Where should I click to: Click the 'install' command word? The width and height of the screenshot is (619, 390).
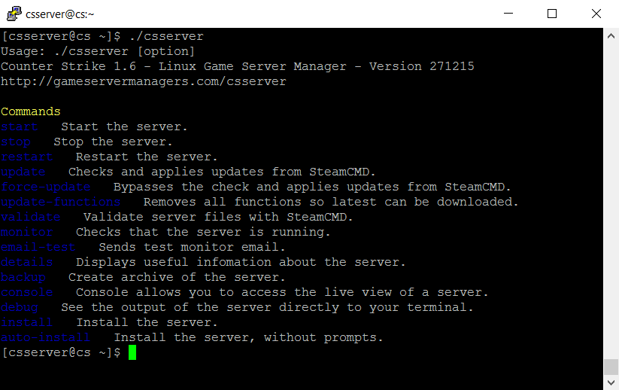26,322
